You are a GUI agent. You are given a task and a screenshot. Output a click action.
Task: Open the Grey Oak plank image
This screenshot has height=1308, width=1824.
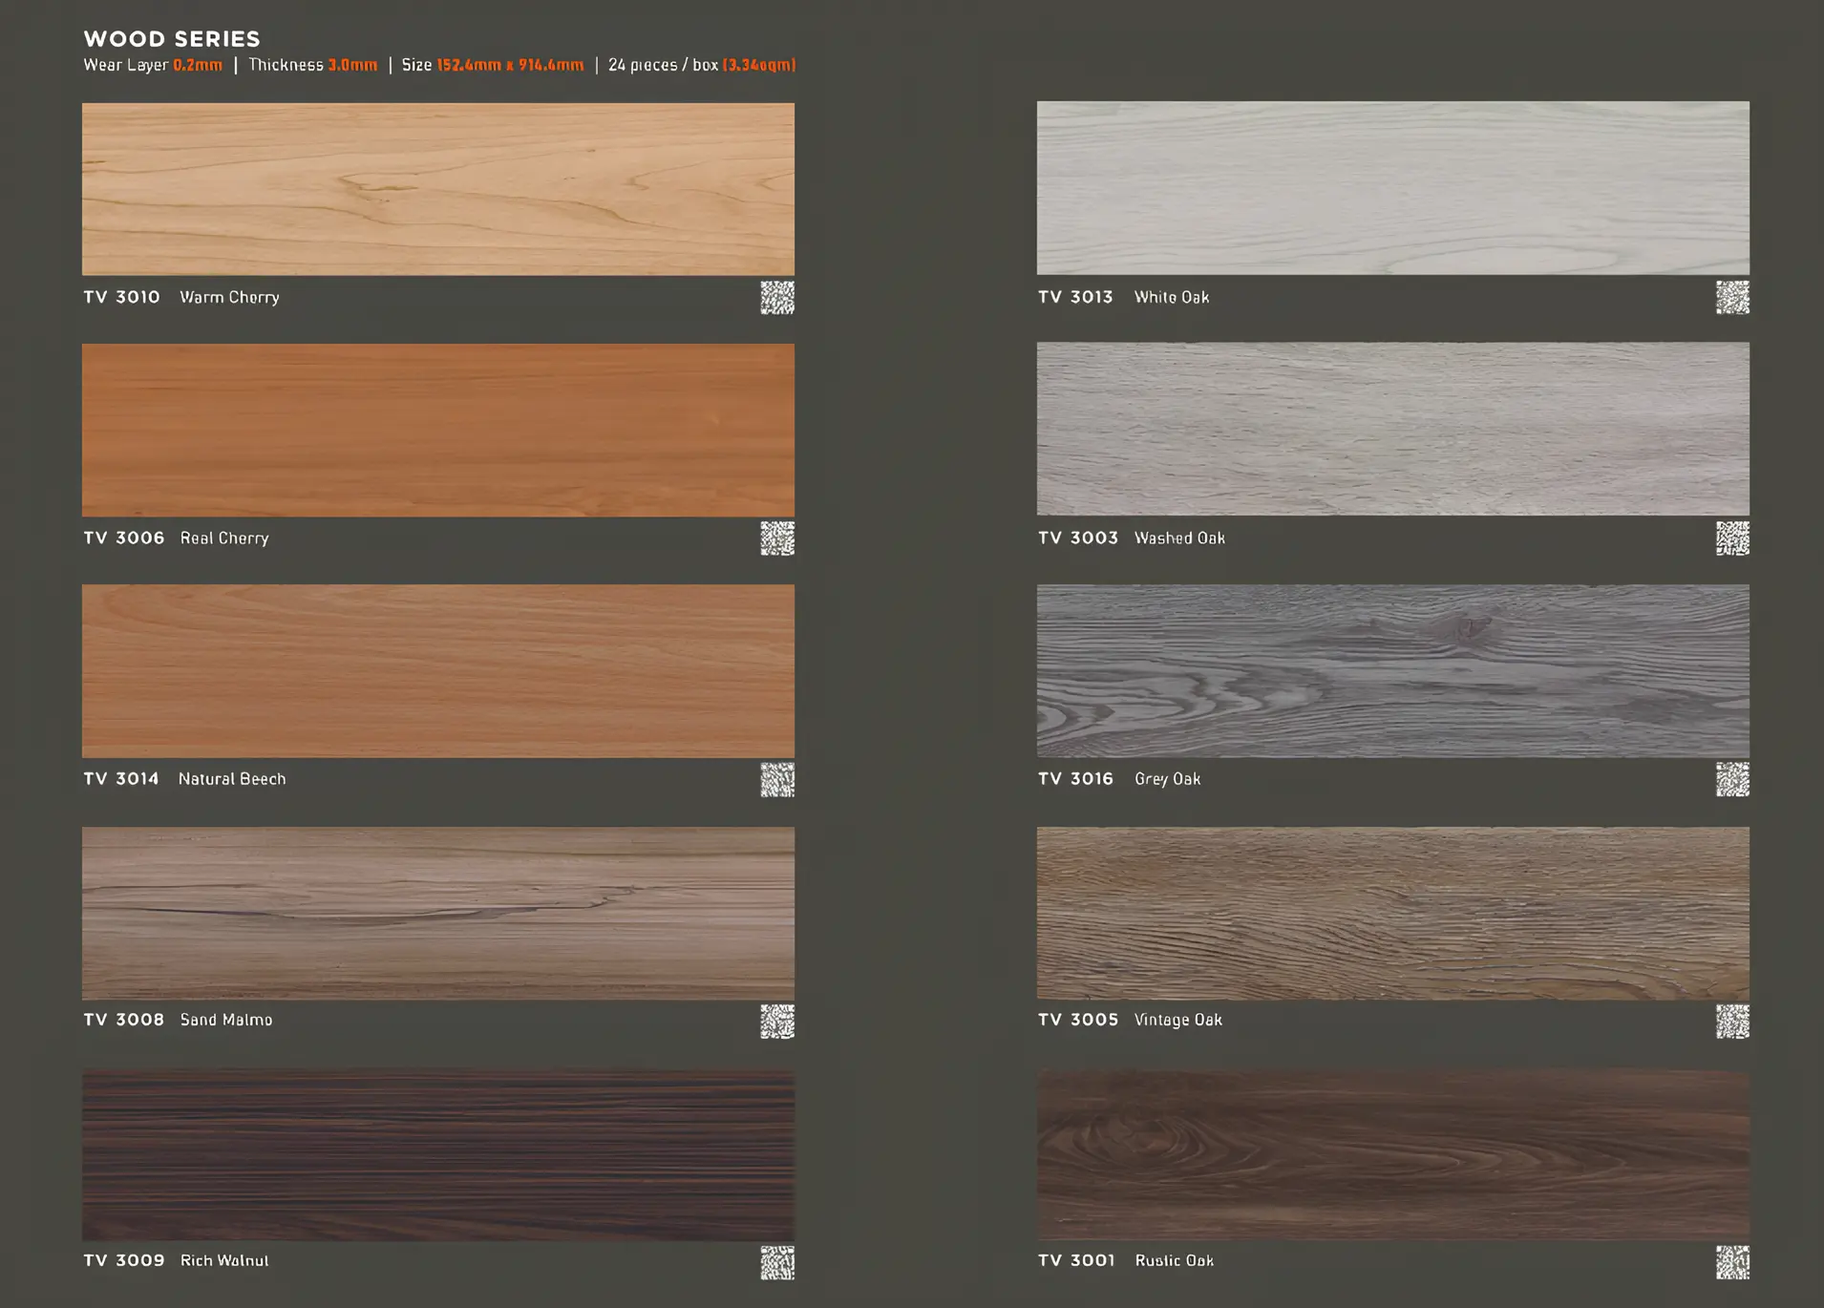pos(1393,671)
